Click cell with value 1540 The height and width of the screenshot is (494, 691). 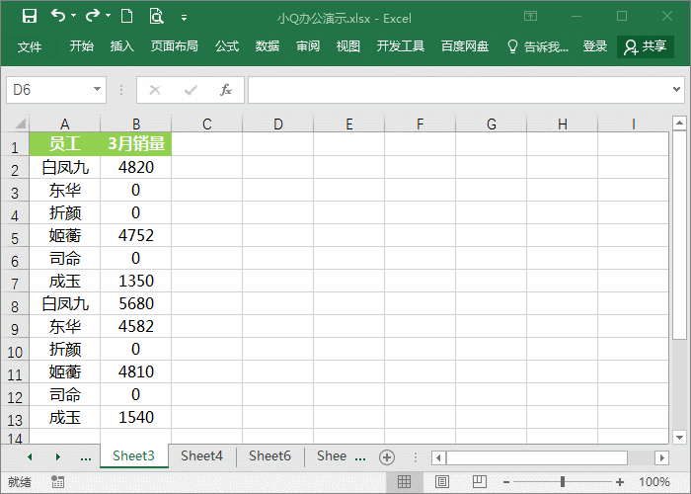[x=136, y=417]
